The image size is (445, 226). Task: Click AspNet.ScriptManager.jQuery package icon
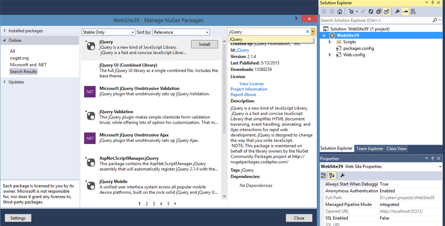[90, 162]
